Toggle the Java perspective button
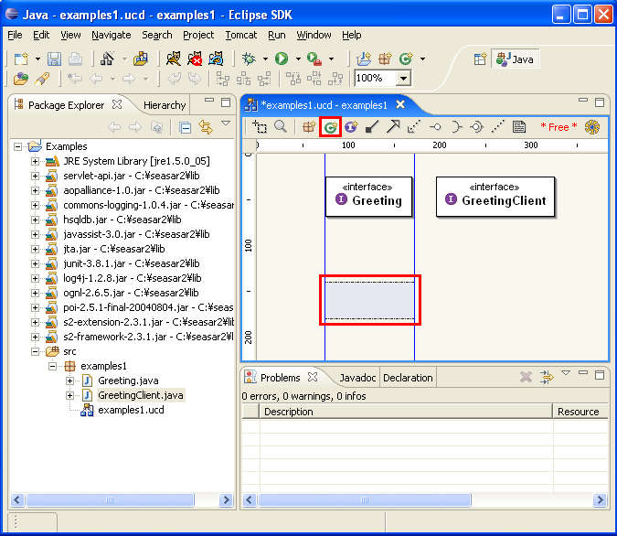The width and height of the screenshot is (617, 536). point(515,59)
